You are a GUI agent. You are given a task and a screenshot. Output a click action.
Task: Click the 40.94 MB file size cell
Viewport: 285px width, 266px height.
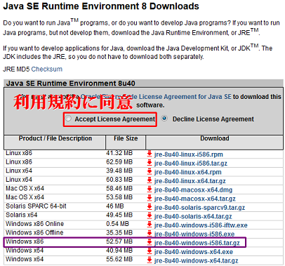[x=119, y=251]
